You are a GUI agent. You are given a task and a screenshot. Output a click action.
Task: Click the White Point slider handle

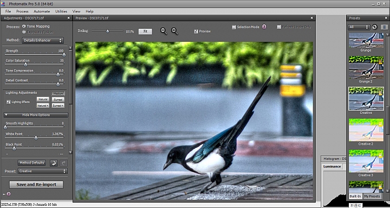coord(36,138)
